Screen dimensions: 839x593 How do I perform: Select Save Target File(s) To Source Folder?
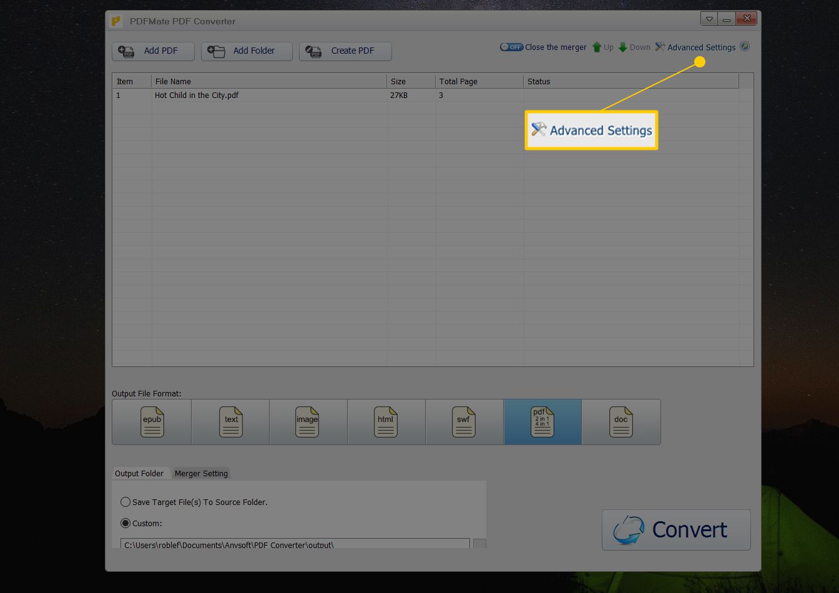point(194,502)
